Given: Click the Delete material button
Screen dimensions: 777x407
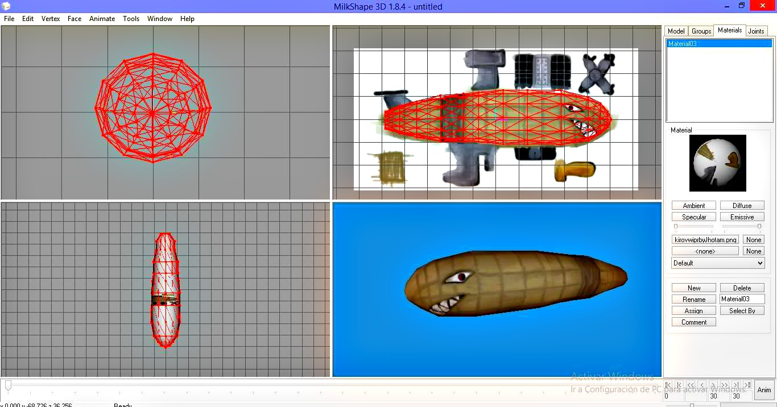Looking at the screenshot, I should coord(742,288).
